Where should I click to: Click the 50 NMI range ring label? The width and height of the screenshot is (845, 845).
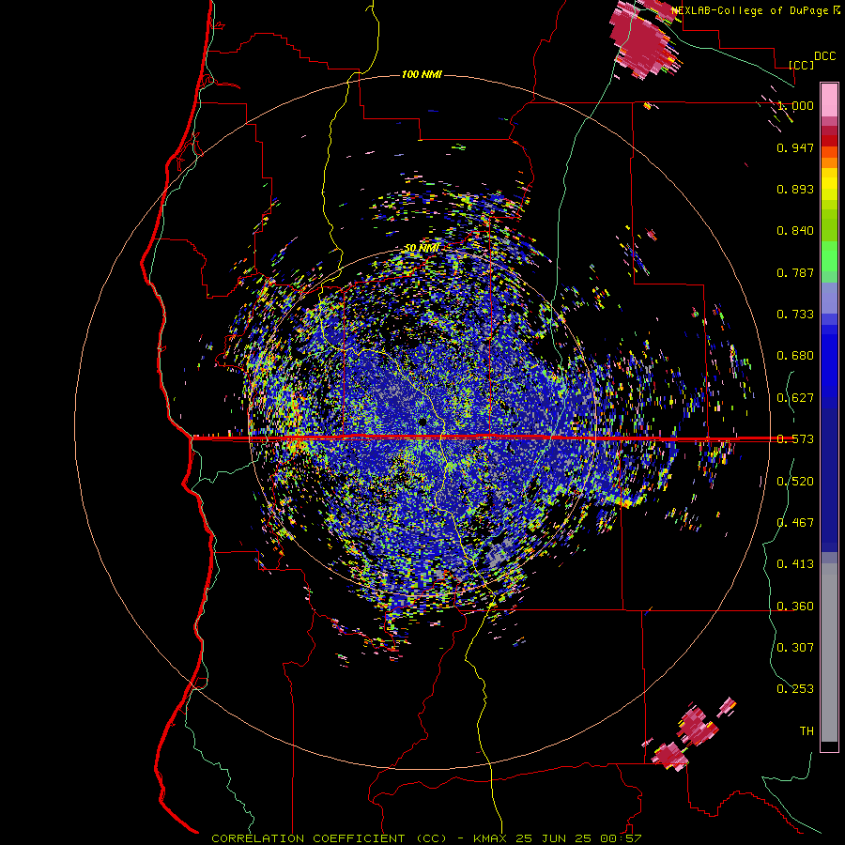pos(422,249)
